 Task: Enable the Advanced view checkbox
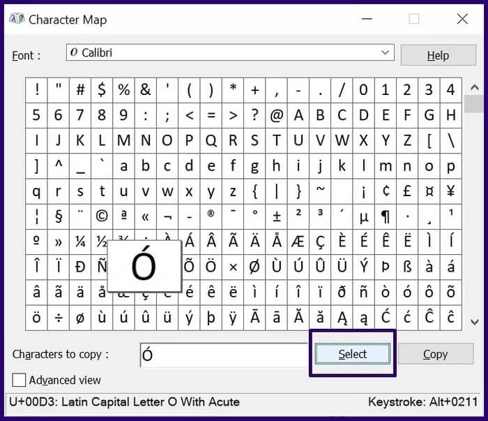coord(19,380)
